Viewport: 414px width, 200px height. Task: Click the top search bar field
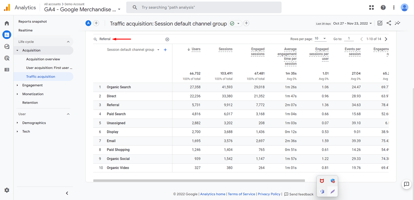pos(204,7)
